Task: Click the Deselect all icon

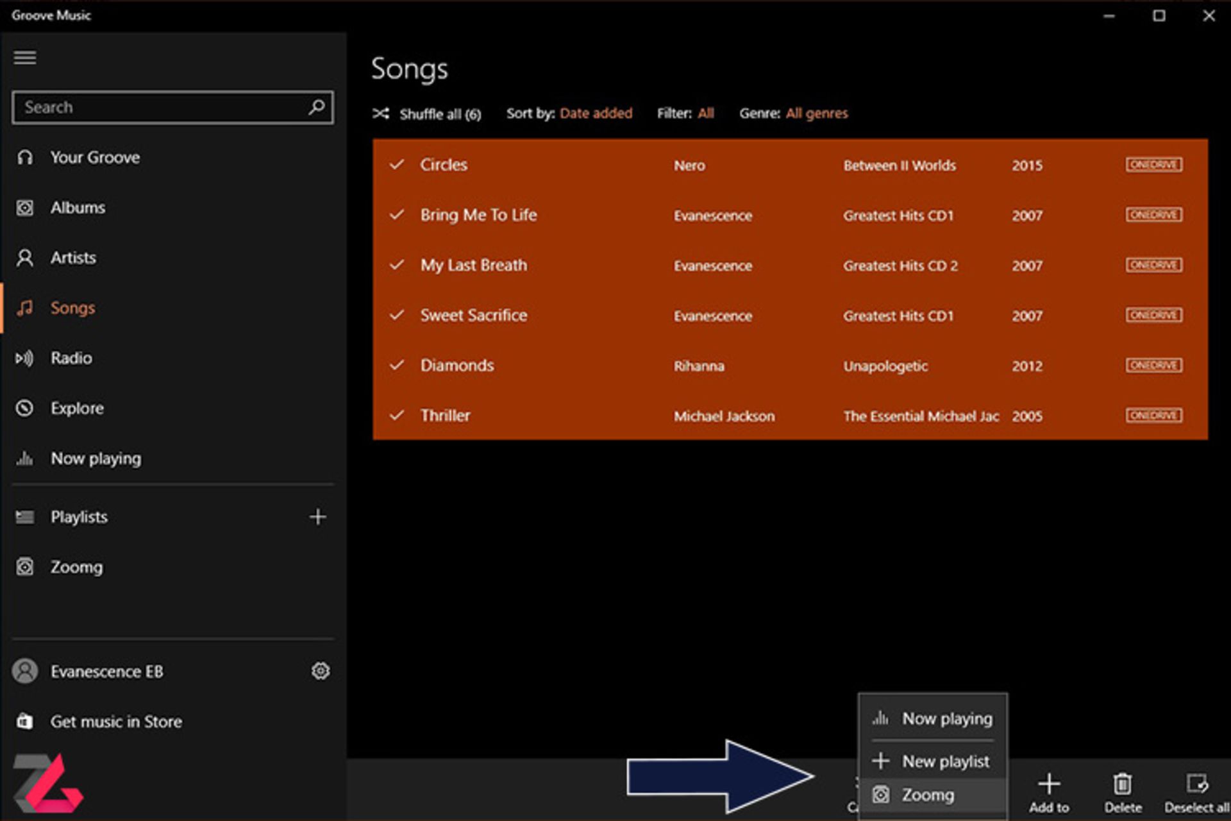Action: click(1197, 784)
